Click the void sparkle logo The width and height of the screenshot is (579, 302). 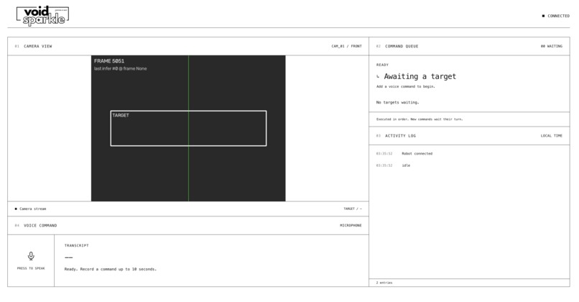click(x=43, y=16)
